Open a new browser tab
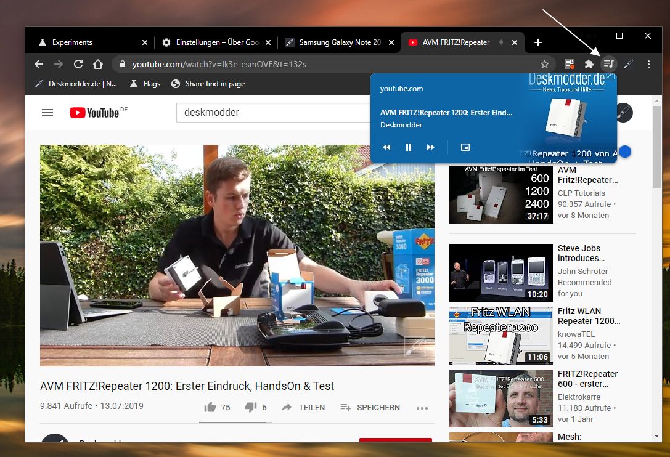Viewport: 670px width, 457px height. (x=538, y=42)
